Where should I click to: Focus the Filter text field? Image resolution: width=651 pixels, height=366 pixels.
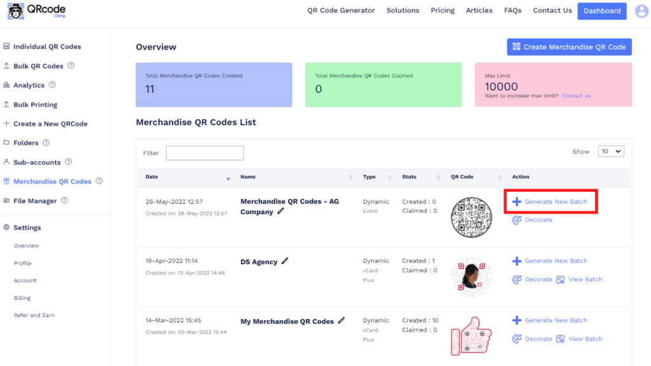click(205, 152)
